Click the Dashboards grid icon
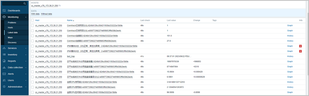Viewport: 309px width, 96px height. coord(4,11)
